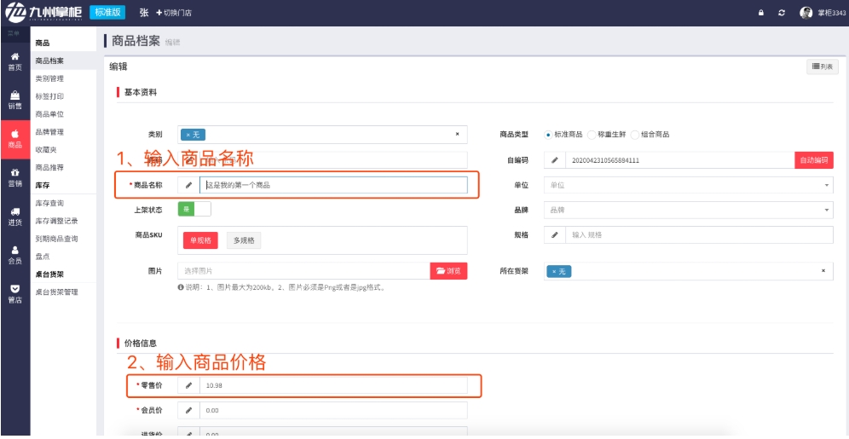Open 库存调整记录 in the side menu

coord(56,221)
